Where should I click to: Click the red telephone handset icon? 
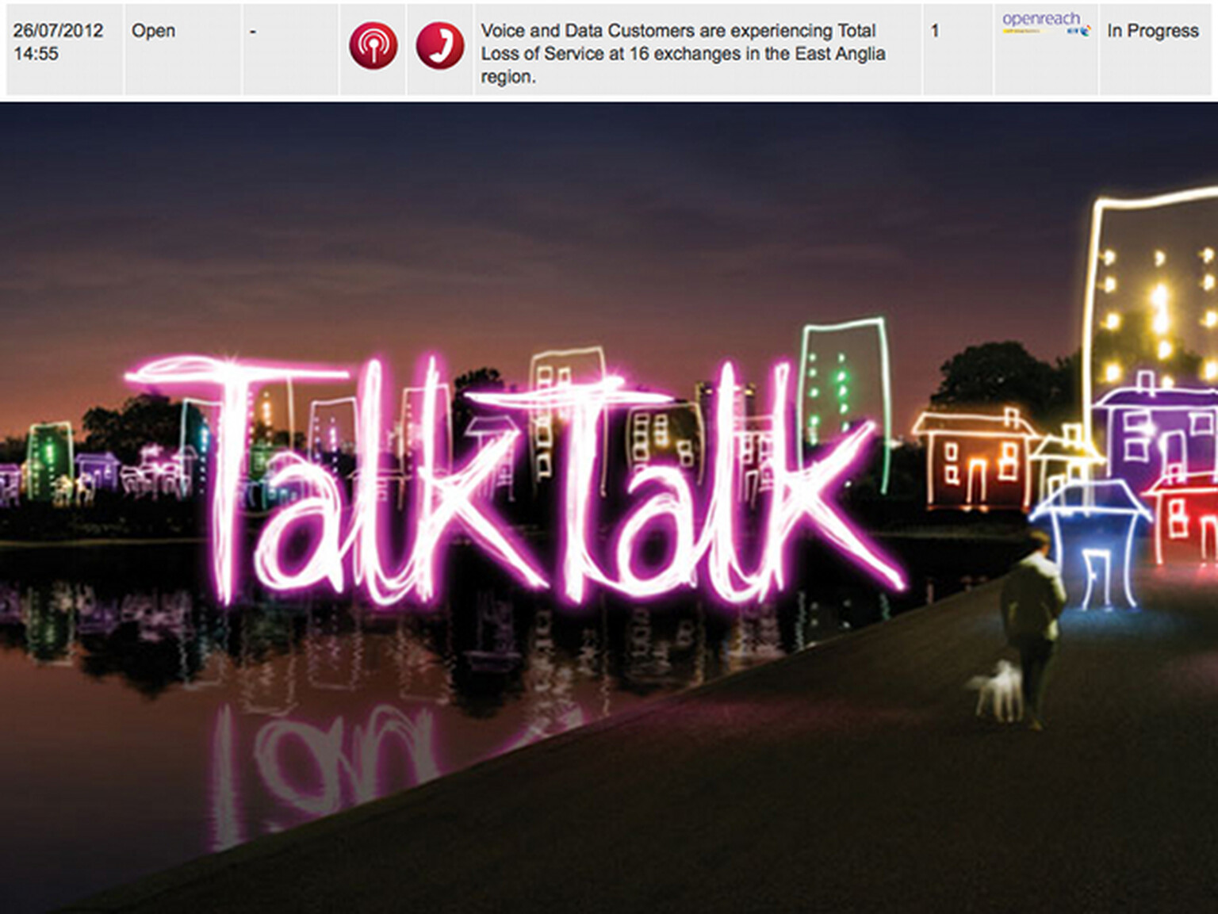coord(440,45)
